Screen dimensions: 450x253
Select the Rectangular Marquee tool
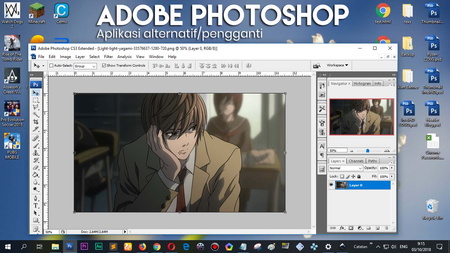click(x=36, y=100)
